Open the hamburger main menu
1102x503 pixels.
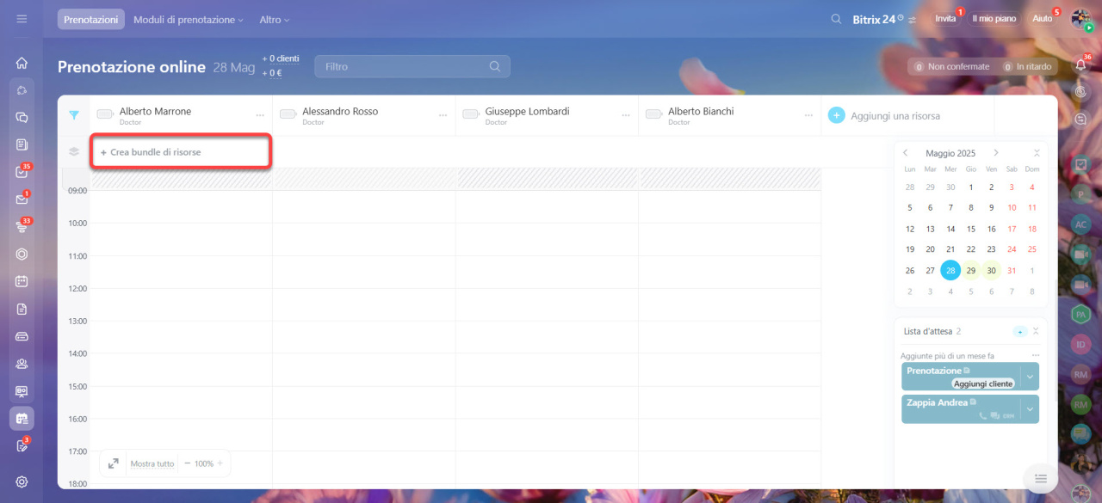click(22, 19)
